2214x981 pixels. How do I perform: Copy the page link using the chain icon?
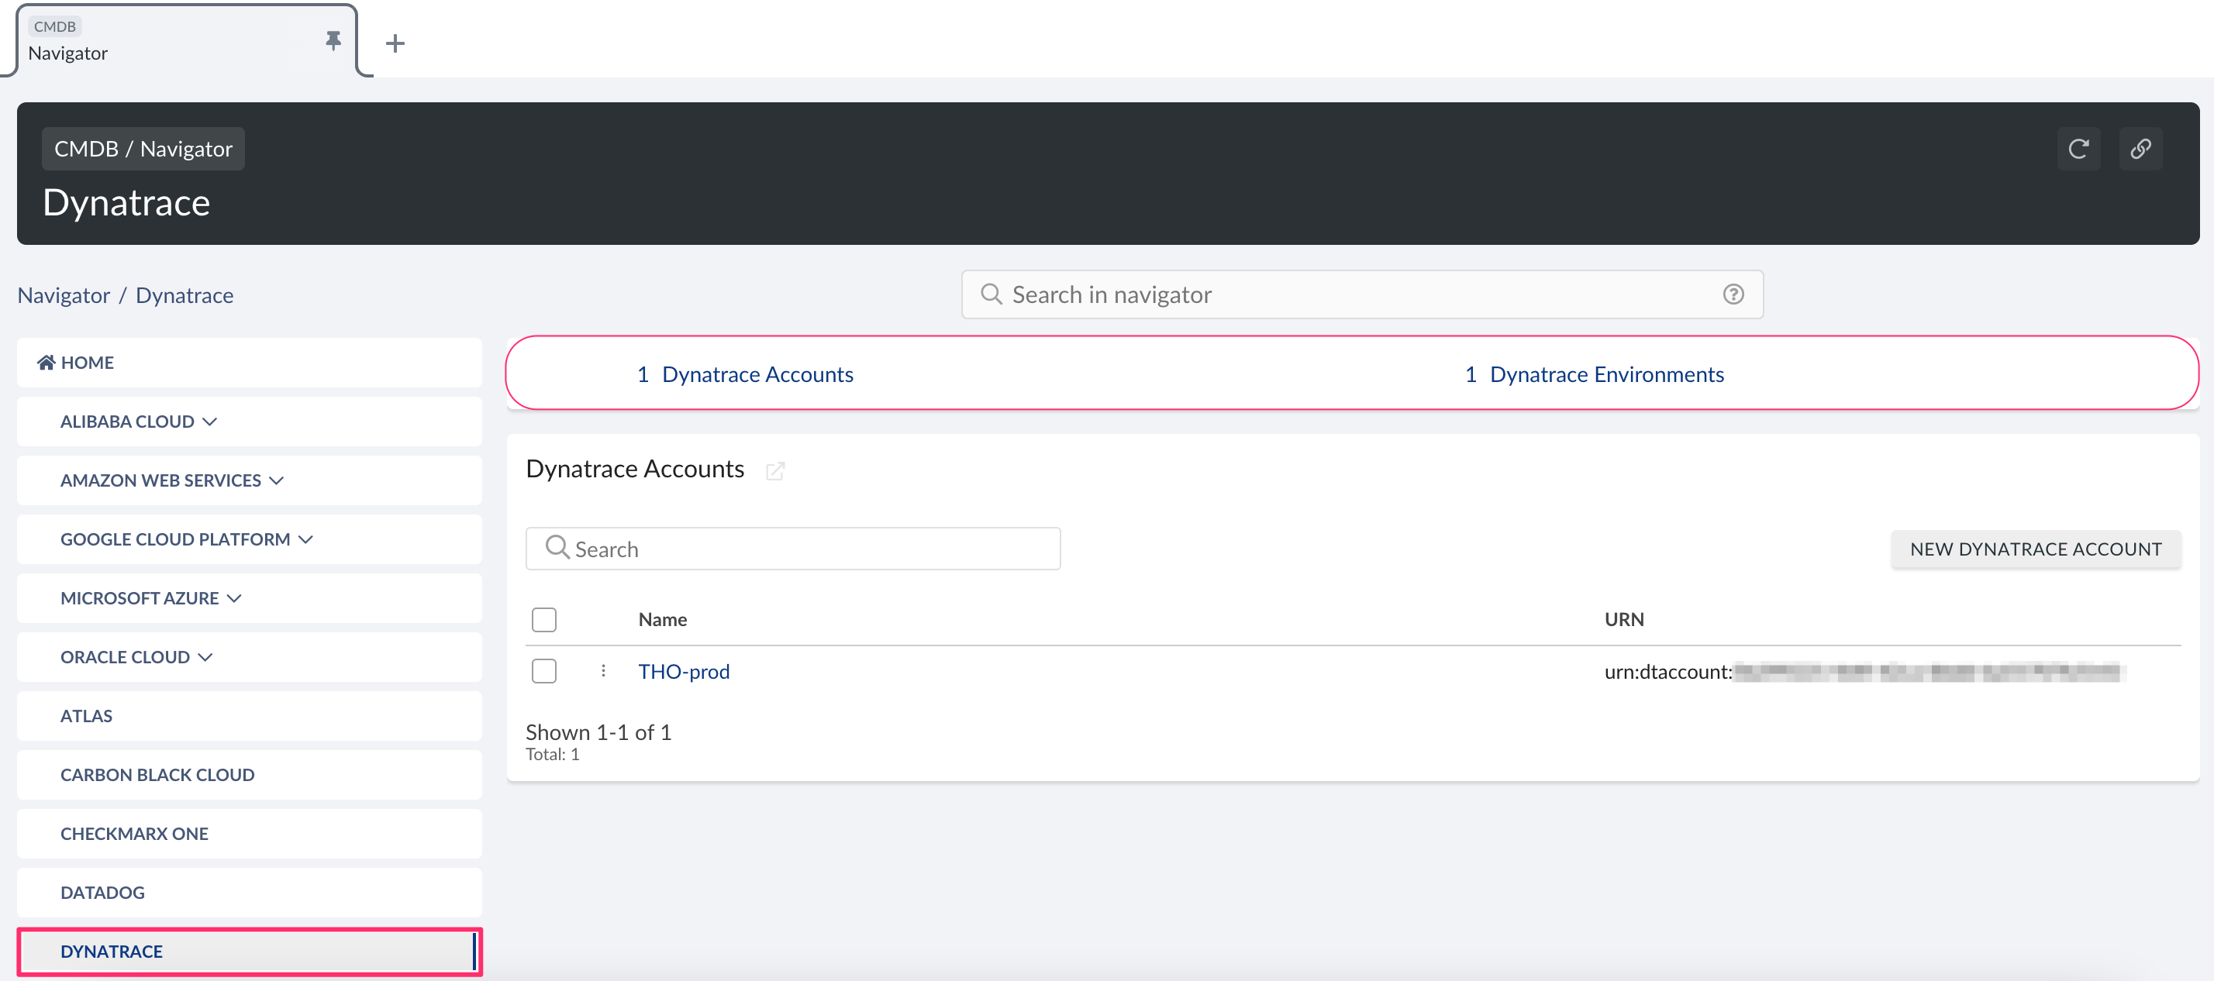tap(2141, 149)
